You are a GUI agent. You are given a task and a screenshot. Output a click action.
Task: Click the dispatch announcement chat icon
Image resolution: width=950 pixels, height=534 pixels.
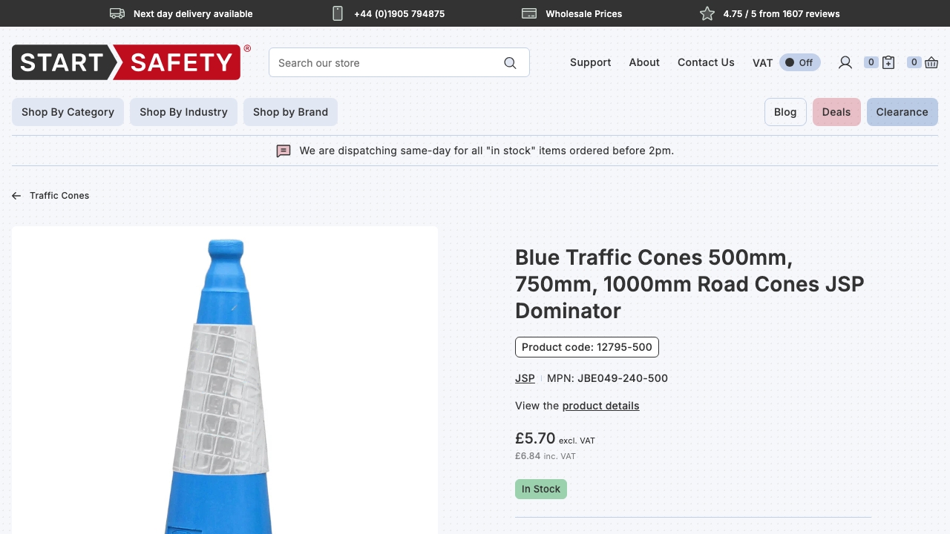pyautogui.click(x=284, y=151)
